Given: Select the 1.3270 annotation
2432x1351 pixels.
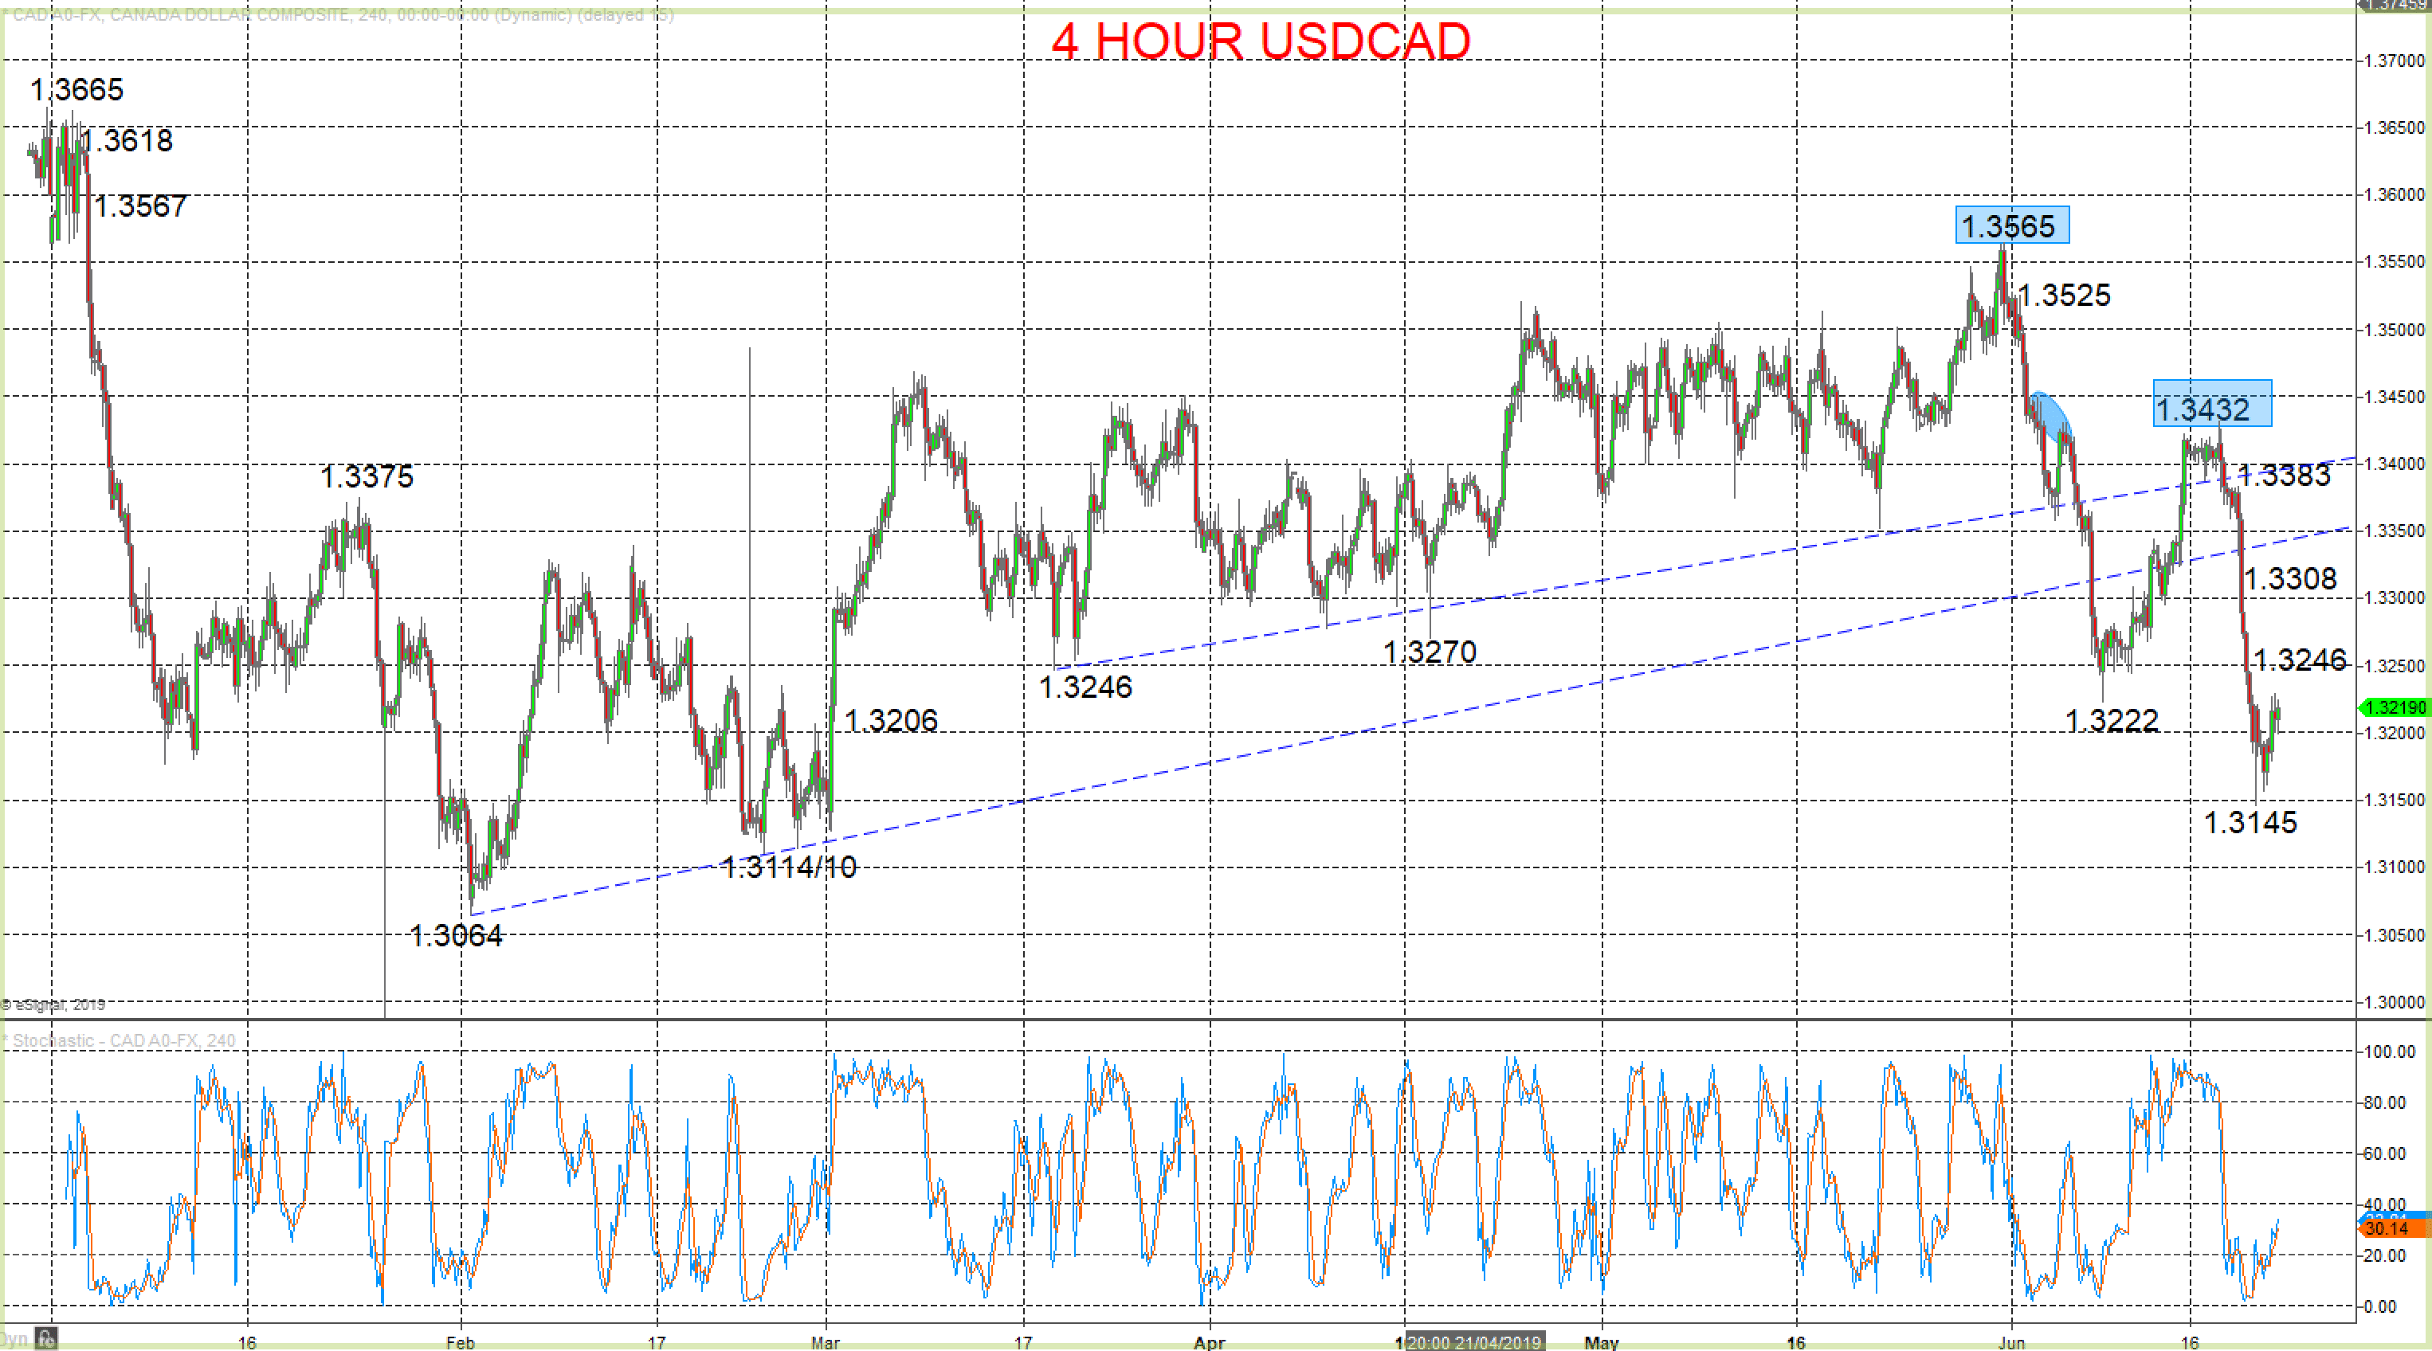Looking at the screenshot, I should tap(1430, 652).
